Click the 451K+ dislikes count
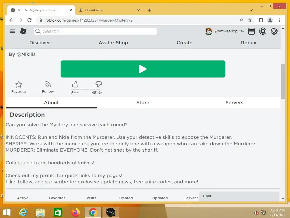Screen dimensions: 290x218 tap(97, 93)
